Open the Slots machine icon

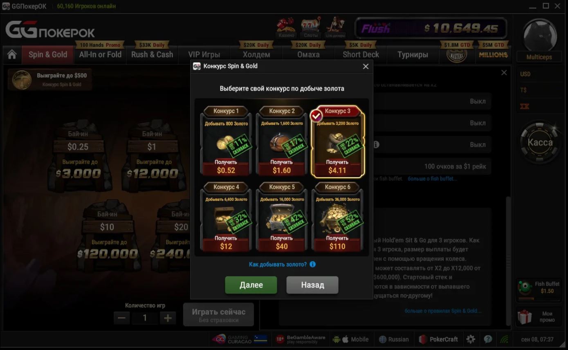[311, 27]
